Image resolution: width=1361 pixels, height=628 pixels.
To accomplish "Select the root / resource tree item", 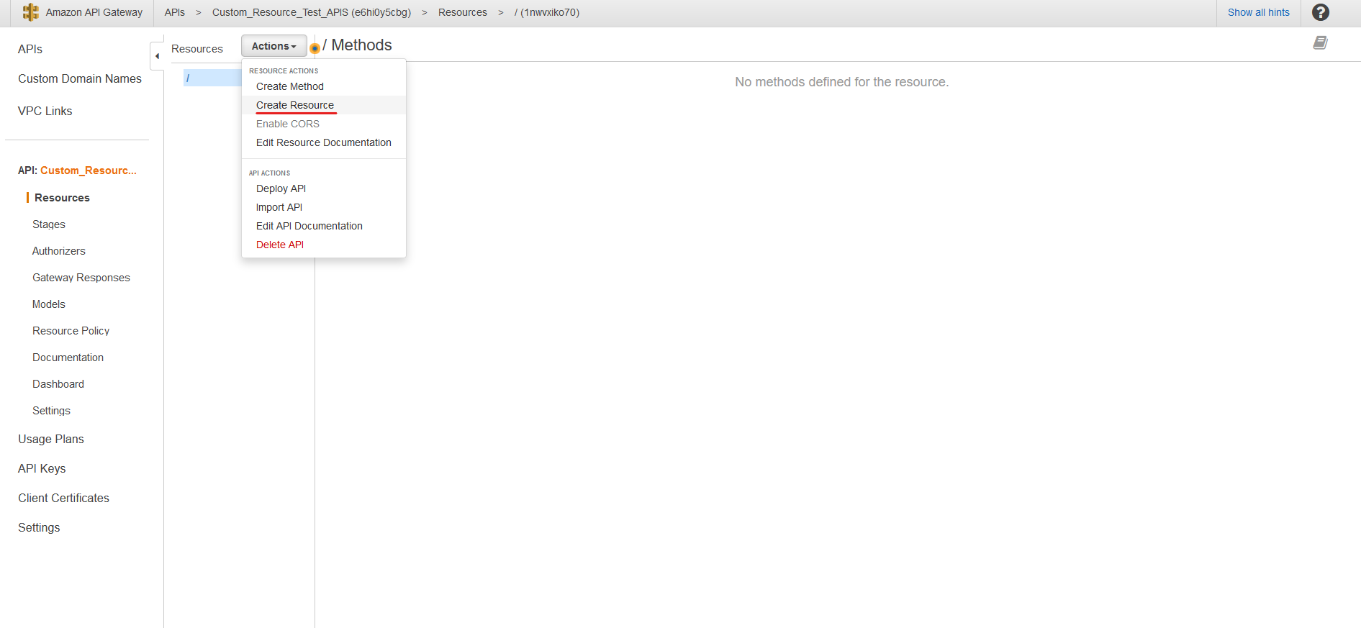I will point(213,78).
